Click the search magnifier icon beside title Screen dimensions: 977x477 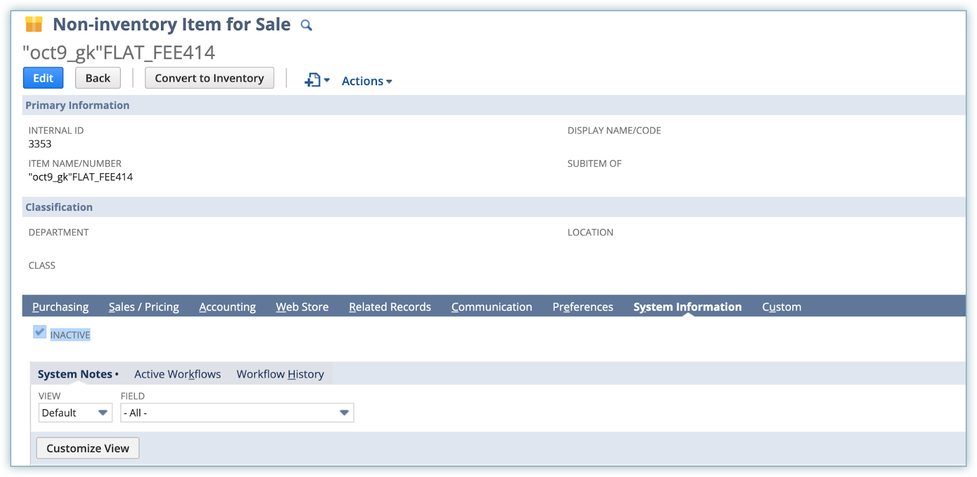tap(306, 25)
